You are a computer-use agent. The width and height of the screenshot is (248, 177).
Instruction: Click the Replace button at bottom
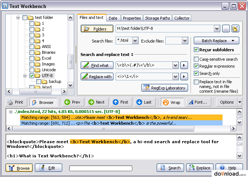point(200,168)
